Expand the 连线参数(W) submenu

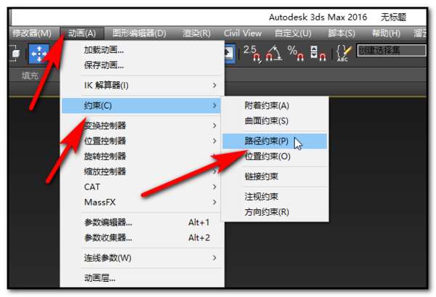pos(142,258)
